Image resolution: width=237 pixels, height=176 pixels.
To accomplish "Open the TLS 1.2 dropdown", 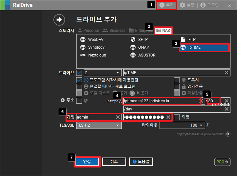I will click(99, 125).
